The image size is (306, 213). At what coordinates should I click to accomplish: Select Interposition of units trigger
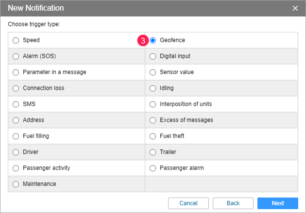coord(153,104)
